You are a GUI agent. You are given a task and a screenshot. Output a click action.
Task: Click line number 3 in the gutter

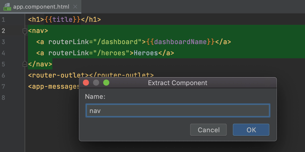click(x=3, y=42)
